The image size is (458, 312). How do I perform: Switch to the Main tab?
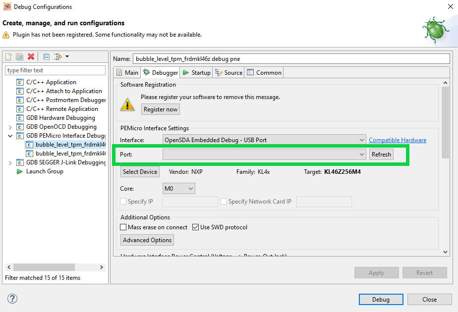[x=127, y=73]
